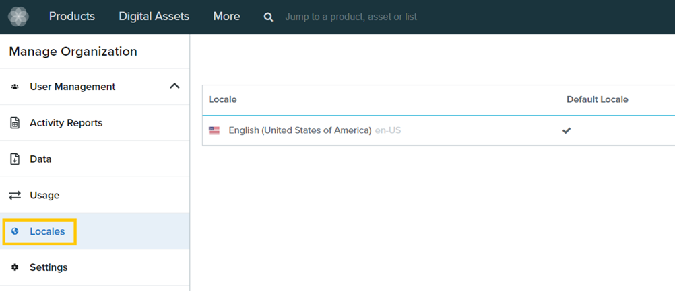Click the Data download file icon

point(15,159)
